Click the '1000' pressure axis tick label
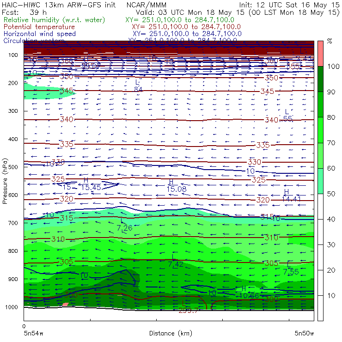This screenshot has height=342, width=342. (x=12, y=307)
